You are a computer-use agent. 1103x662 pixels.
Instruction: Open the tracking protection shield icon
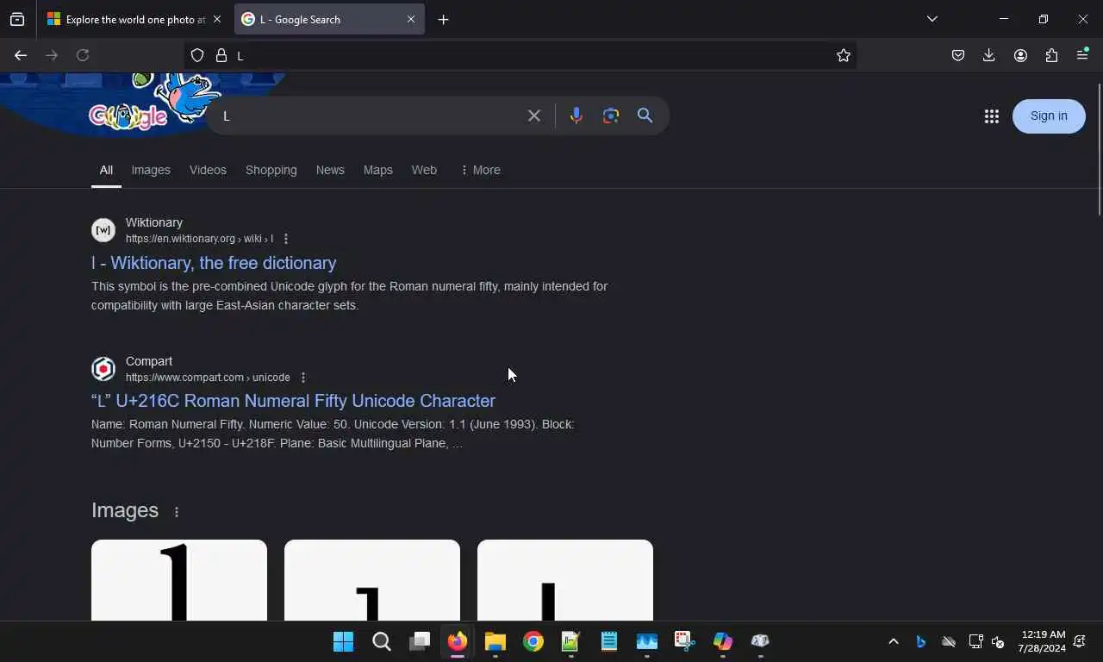tap(197, 55)
